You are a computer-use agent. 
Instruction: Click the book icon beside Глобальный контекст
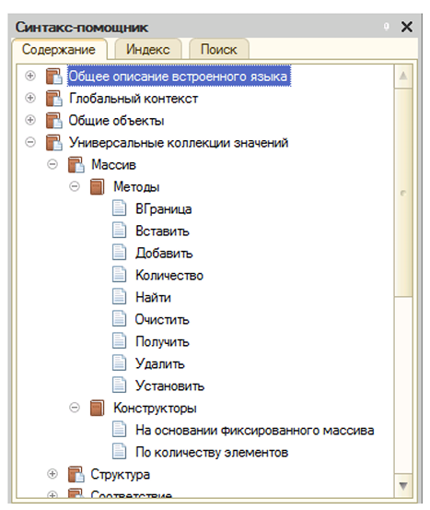coord(54,99)
